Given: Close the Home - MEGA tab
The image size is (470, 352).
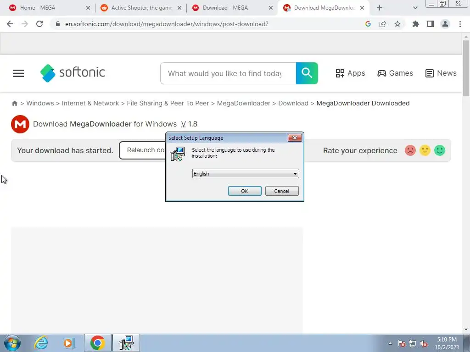Looking at the screenshot, I should [88, 8].
